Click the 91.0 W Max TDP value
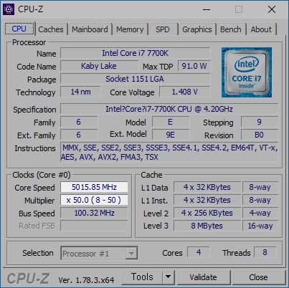This screenshot has width=289, height=288. [194, 66]
